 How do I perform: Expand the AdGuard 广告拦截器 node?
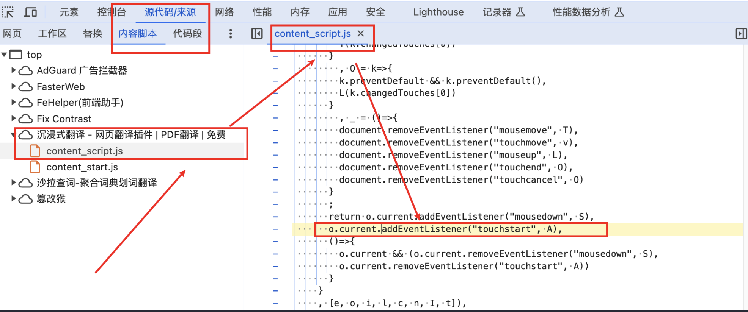click(x=13, y=70)
